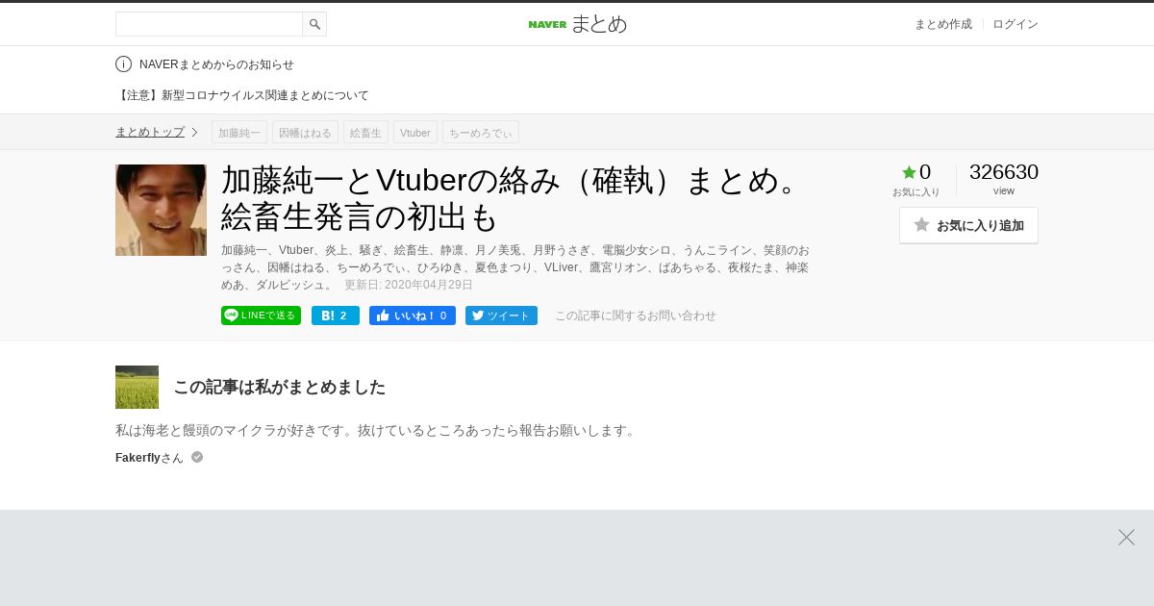
Task: Select the 加藤純一 tag
Action: pos(239,132)
